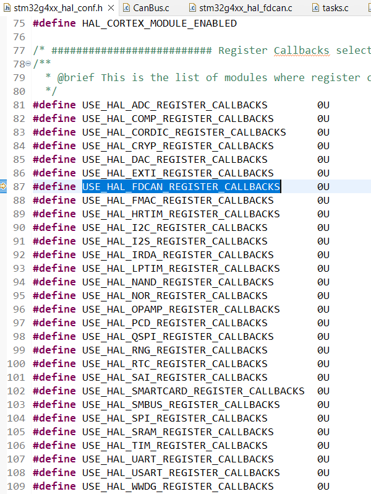This screenshot has width=371, height=494.
Task: Click USE_HAL_I2C_REGISTER_CALLBACKS macro name
Action: point(174,228)
